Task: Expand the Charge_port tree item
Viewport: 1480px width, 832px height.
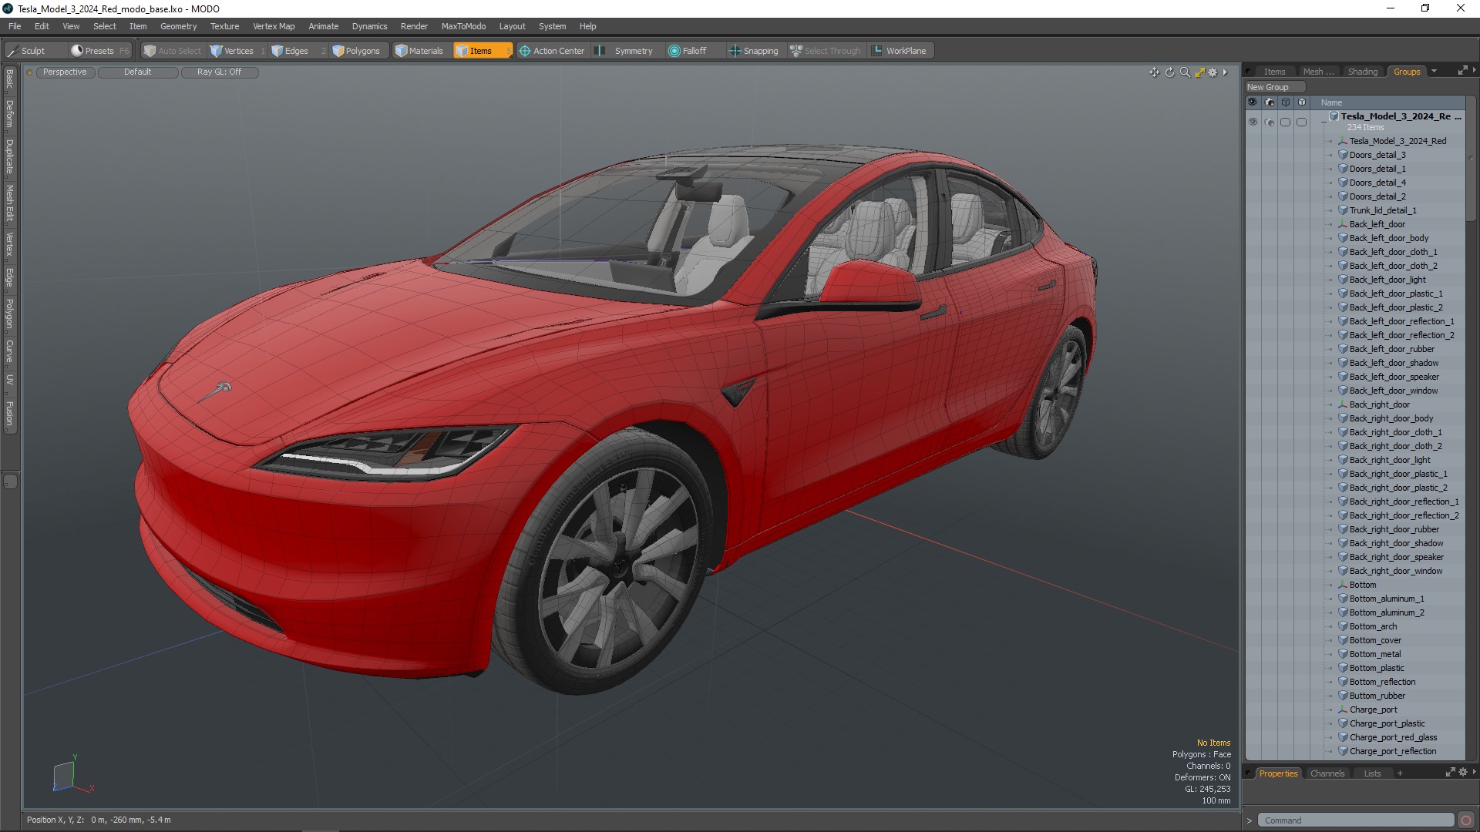Action: 1331,710
